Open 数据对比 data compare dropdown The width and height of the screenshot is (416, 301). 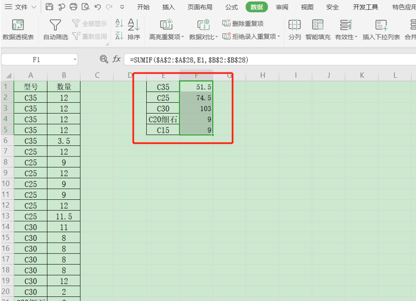click(203, 30)
